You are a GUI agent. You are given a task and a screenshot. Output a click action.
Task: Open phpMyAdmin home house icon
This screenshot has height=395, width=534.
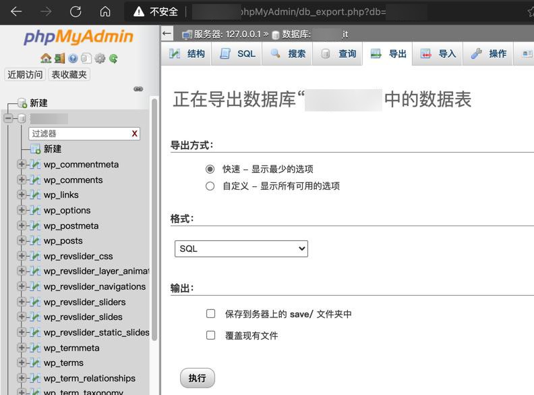[x=46, y=58]
